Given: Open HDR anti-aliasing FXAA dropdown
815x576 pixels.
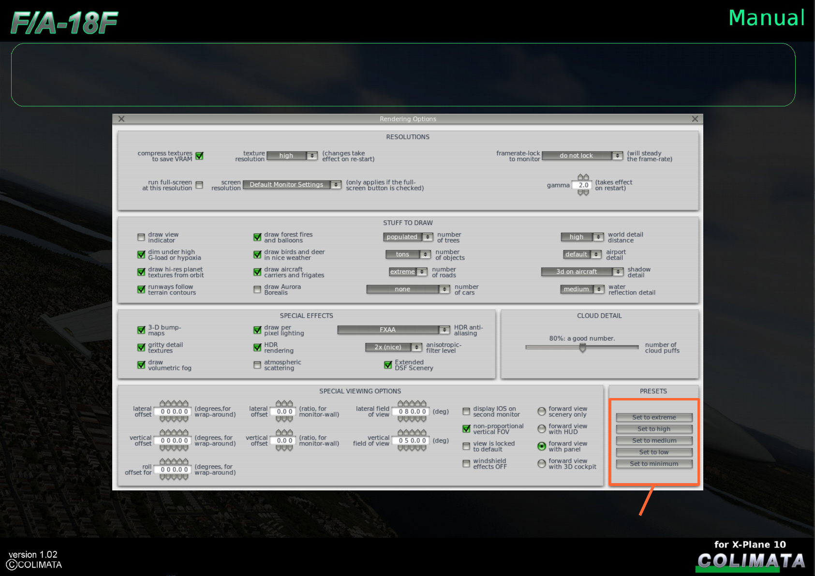Looking at the screenshot, I should pyautogui.click(x=394, y=330).
